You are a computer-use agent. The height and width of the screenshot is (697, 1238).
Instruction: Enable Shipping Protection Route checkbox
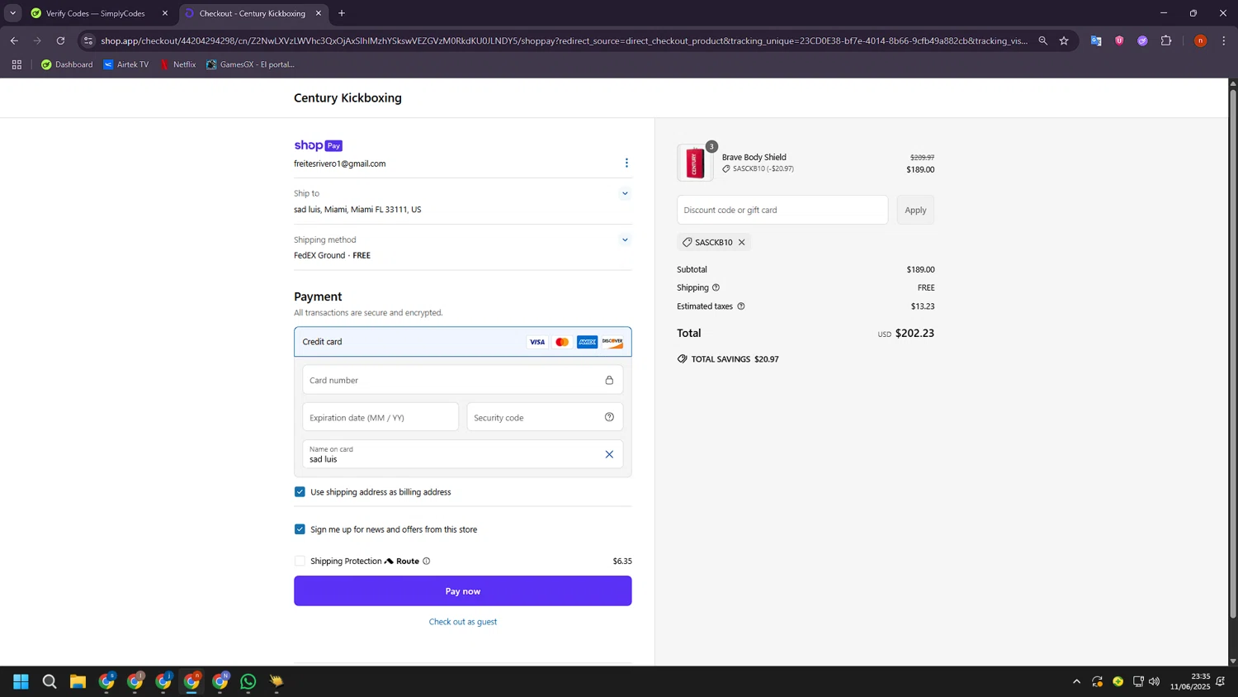[x=300, y=561]
